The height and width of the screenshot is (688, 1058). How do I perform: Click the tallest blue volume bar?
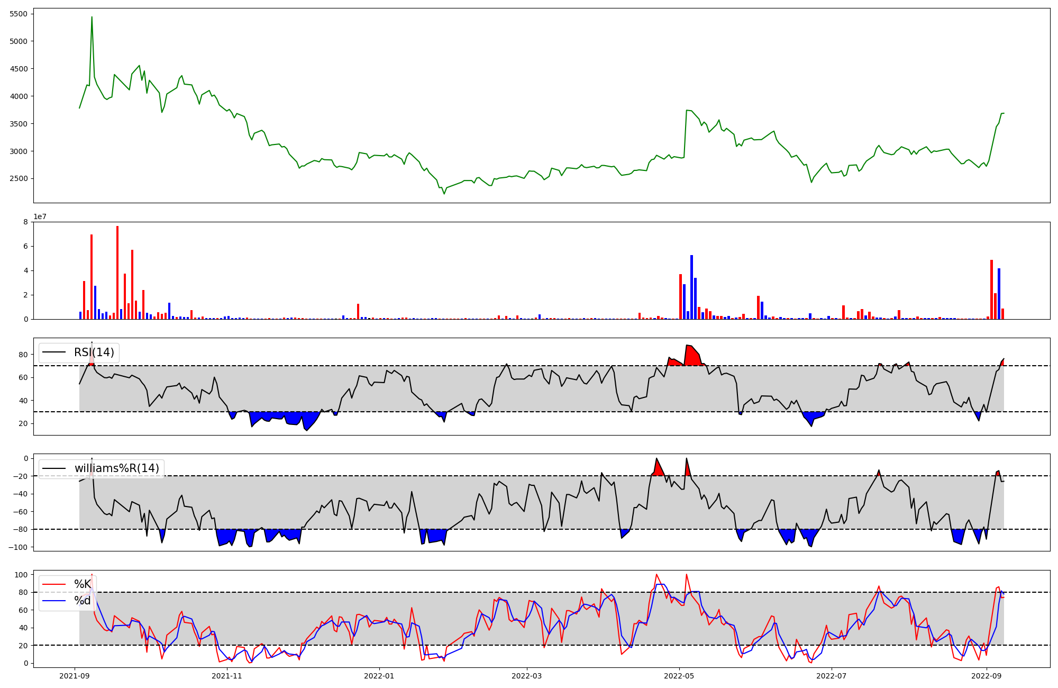[x=691, y=287]
